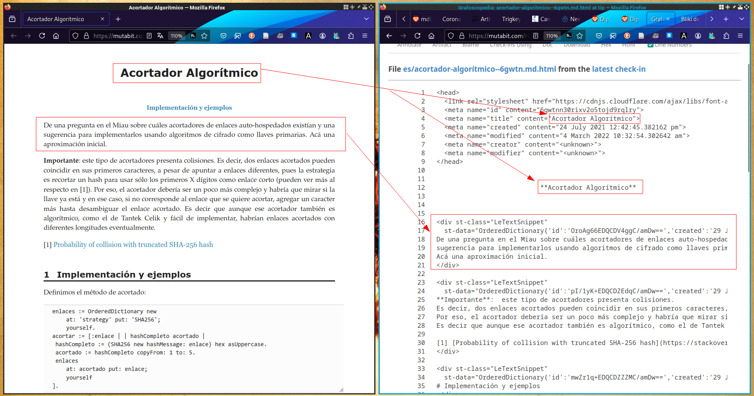Open tracking protection shield in the left window
This screenshot has height=396, width=754.
76,36
